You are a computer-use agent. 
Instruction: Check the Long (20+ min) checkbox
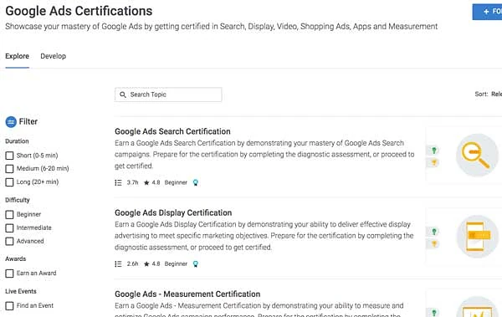9,182
